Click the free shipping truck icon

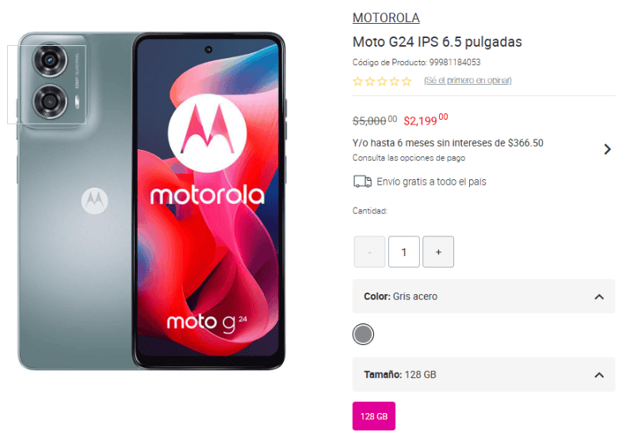point(362,182)
